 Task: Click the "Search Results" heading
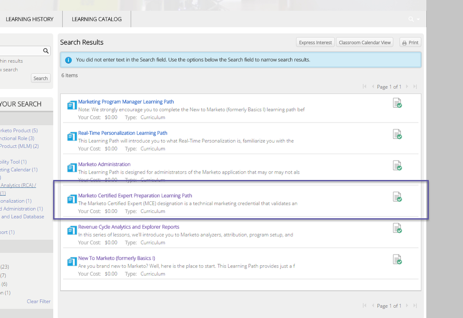[82, 42]
